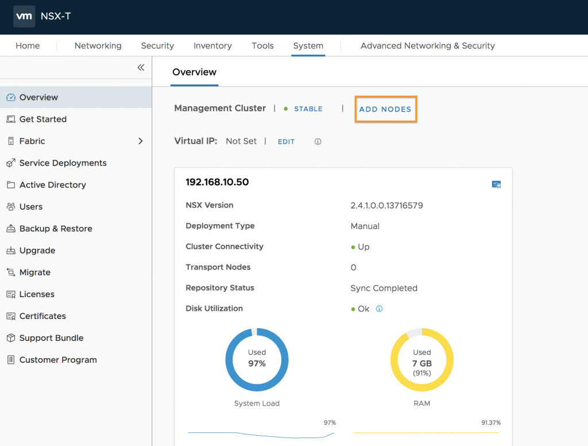The width and height of the screenshot is (588, 446).
Task: Open Get Started in the sidebar
Action: pos(76,119)
